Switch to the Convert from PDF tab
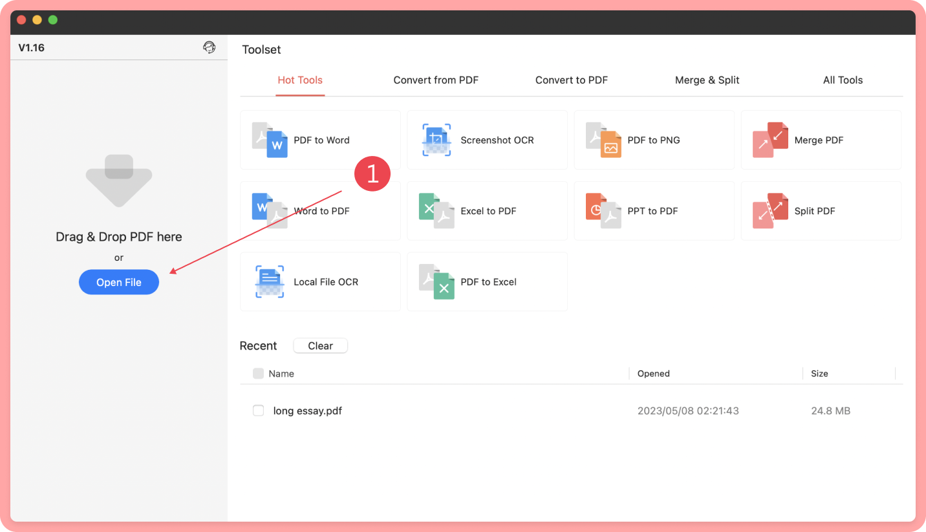The width and height of the screenshot is (926, 532). pyautogui.click(x=436, y=80)
